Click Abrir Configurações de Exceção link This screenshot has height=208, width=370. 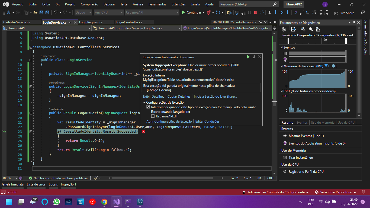pyautogui.click(x=169, y=121)
